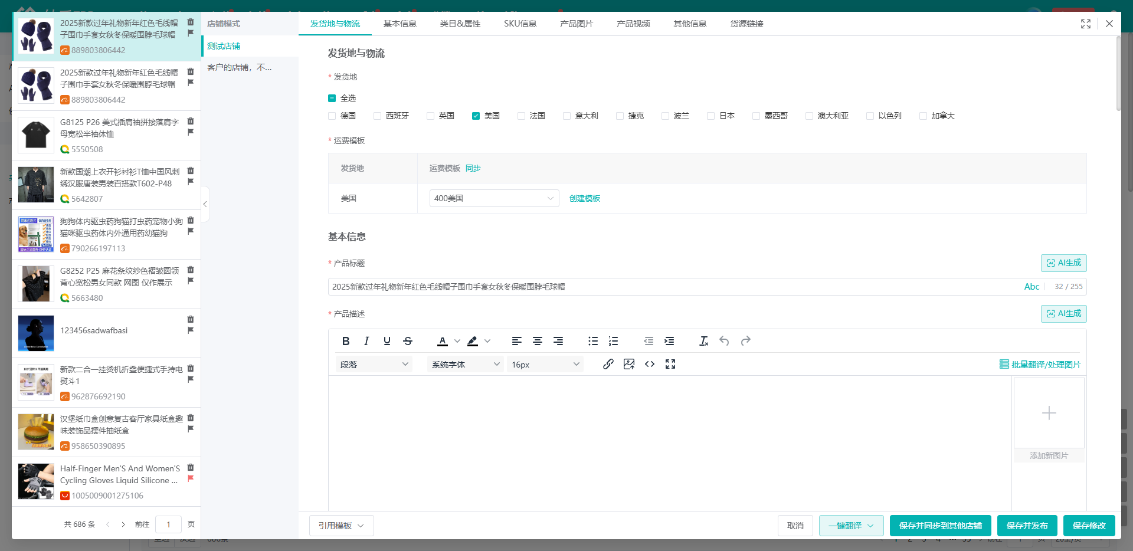The height and width of the screenshot is (551, 1133).
Task: Apply underline formatting in editor
Action: click(387, 341)
